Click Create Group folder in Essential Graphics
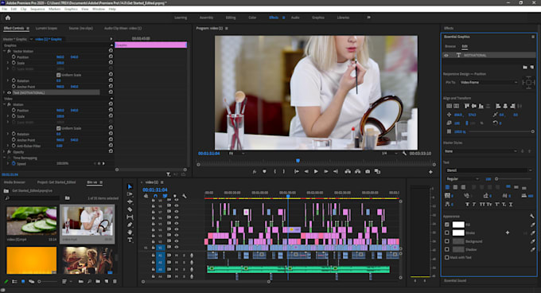The height and width of the screenshot is (293, 541). tap(525, 68)
